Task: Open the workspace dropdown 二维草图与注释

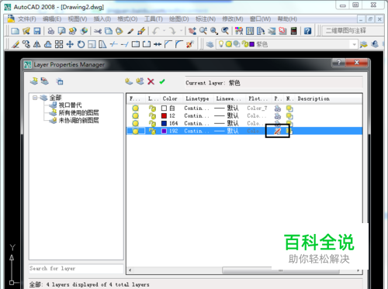Action: tap(353, 31)
